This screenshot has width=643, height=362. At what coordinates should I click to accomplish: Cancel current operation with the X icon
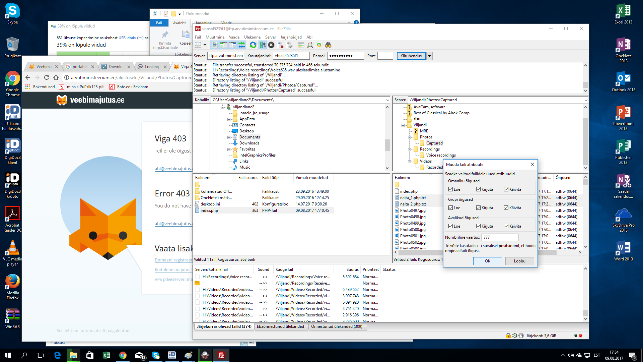pyautogui.click(x=271, y=45)
